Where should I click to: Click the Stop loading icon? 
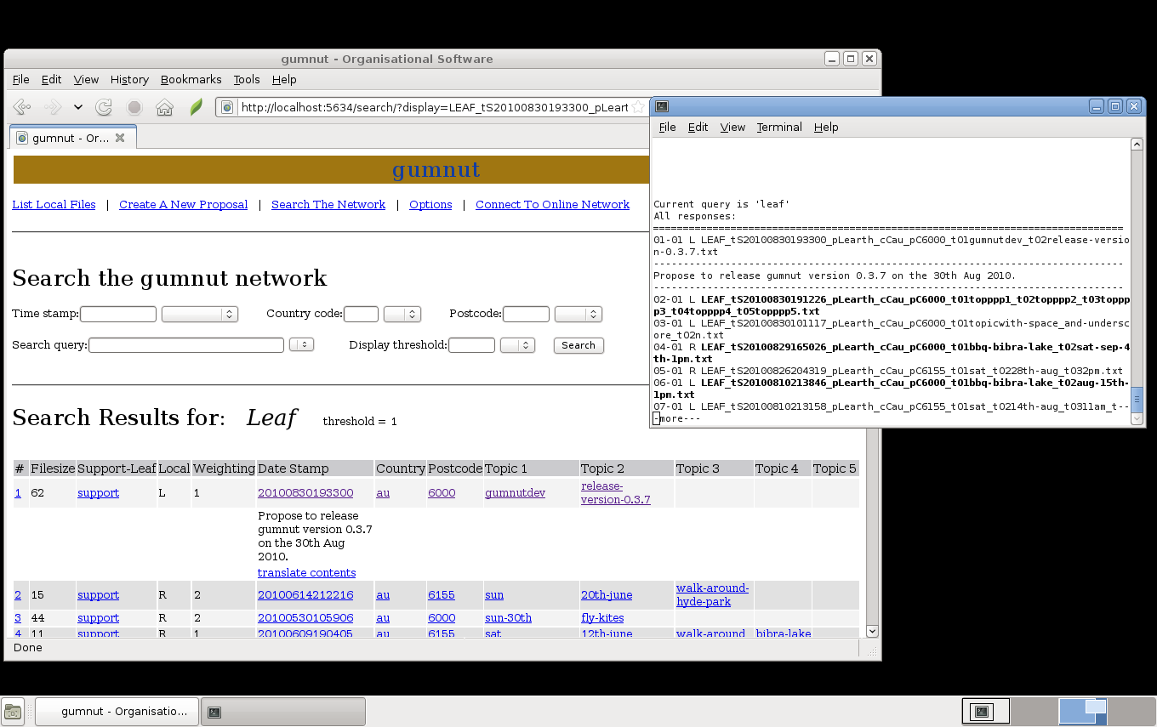click(134, 107)
